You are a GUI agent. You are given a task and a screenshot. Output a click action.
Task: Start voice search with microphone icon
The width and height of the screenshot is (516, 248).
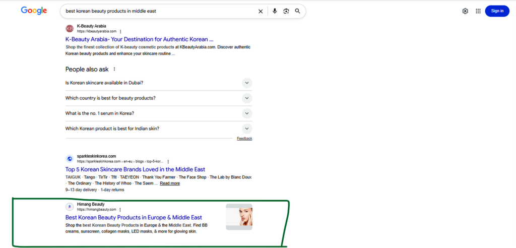coord(275,11)
